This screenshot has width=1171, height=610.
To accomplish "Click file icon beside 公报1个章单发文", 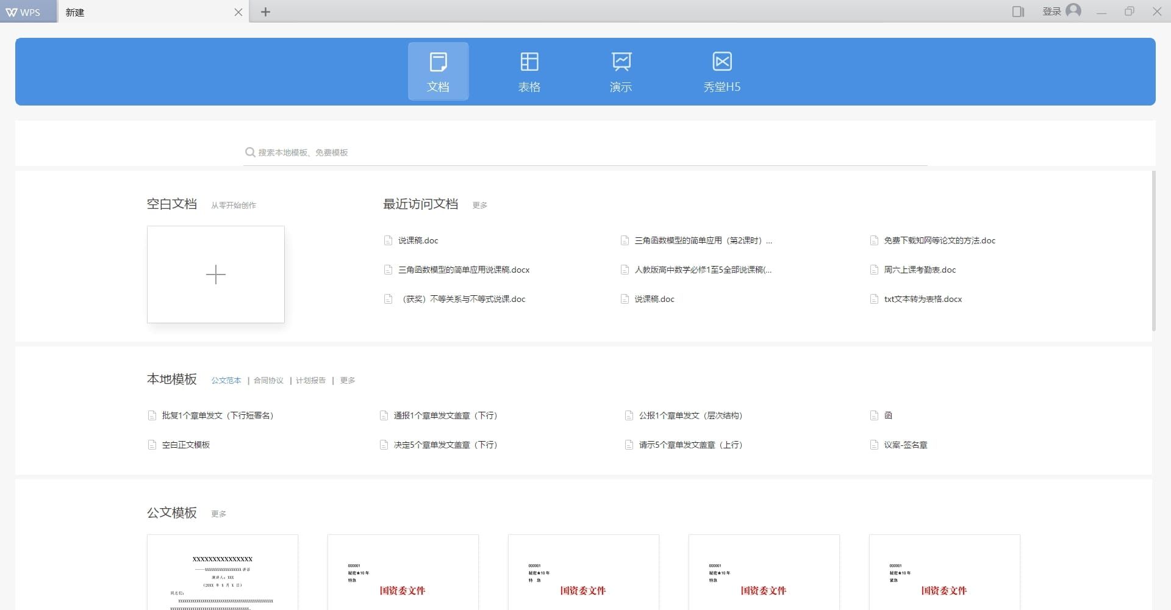I will (x=629, y=415).
